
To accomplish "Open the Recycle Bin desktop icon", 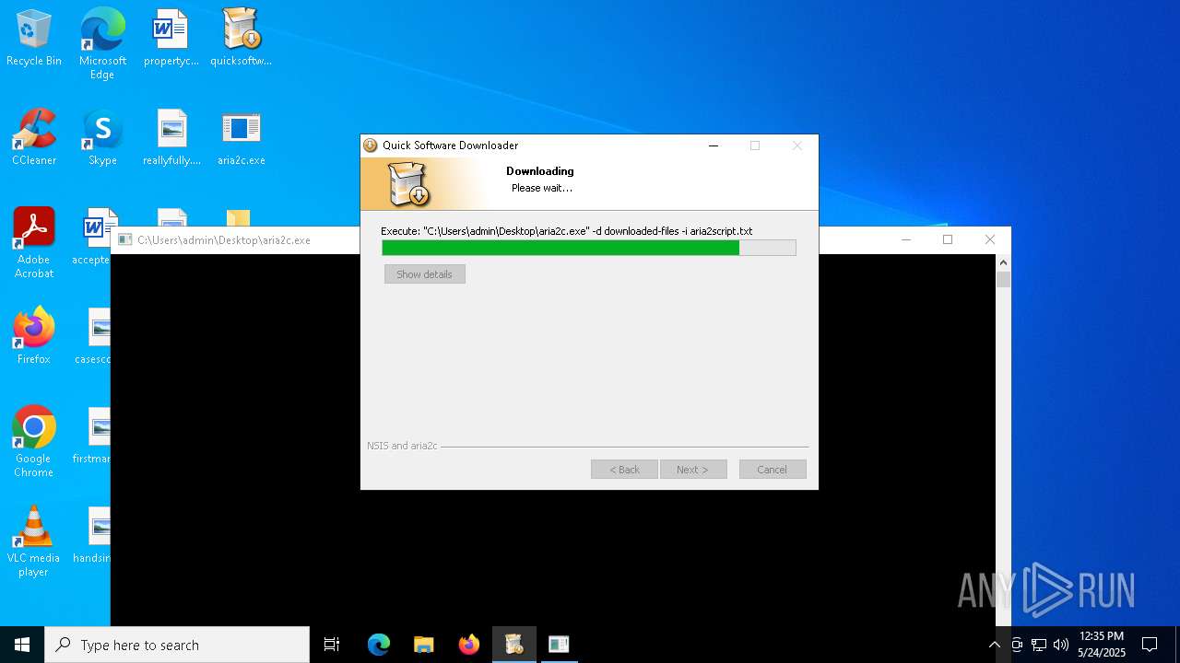I will (x=34, y=38).
